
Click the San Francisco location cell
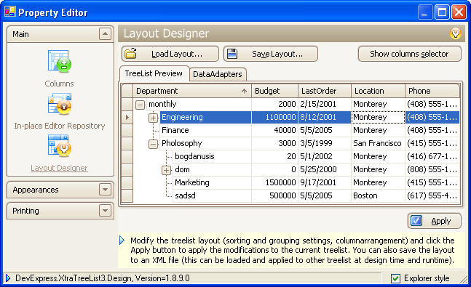coord(378,143)
